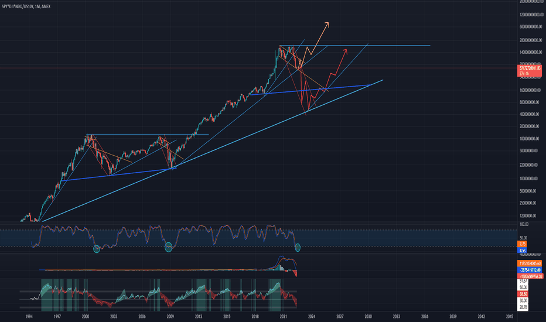Click the 220000000.00 price axis label
The height and width of the screenshot is (322, 546).
tap(528, 165)
